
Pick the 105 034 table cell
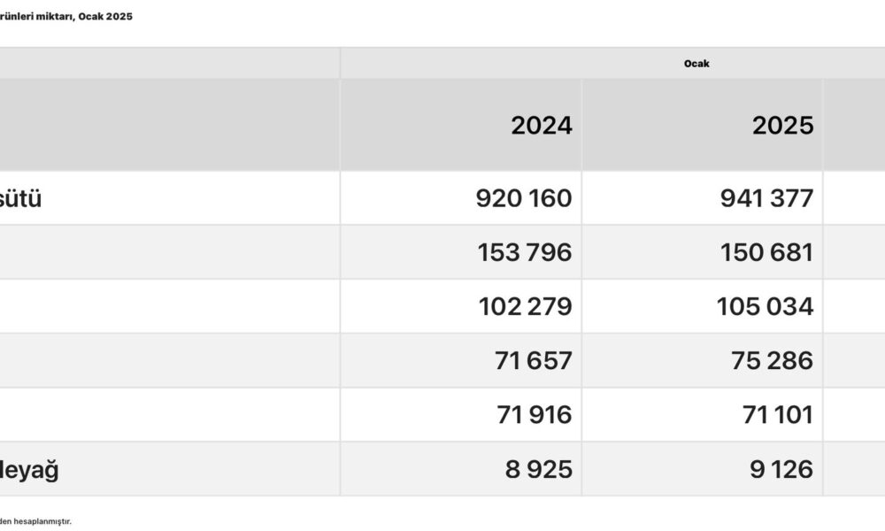766,306
